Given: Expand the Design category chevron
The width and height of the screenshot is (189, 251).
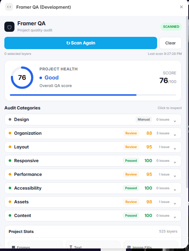Looking at the screenshot, I should pyautogui.click(x=175, y=121).
